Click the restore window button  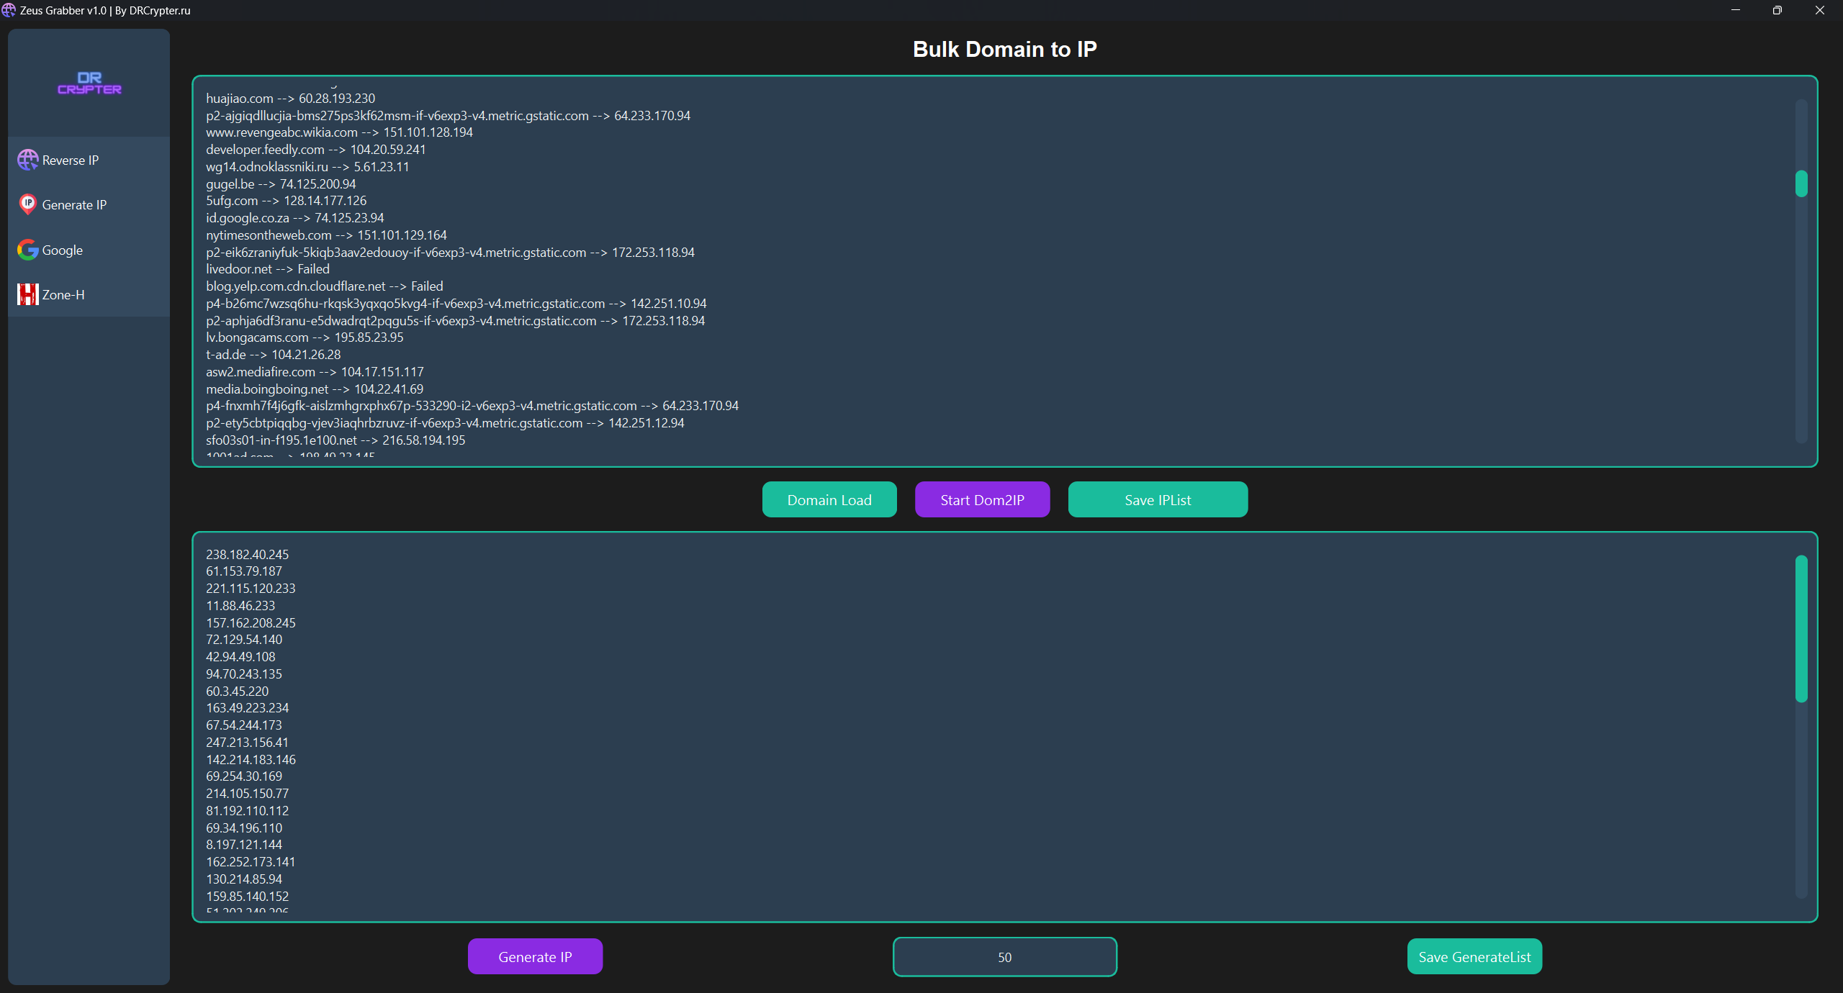pyautogui.click(x=1776, y=10)
